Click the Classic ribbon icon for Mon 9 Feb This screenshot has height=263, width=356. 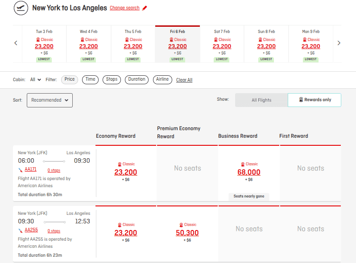pos(305,40)
